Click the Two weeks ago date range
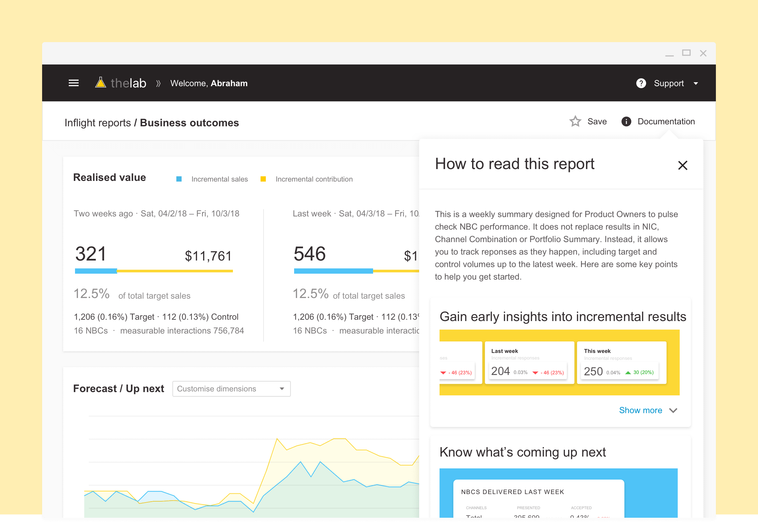Viewport: 758px width, 523px height. [156, 213]
